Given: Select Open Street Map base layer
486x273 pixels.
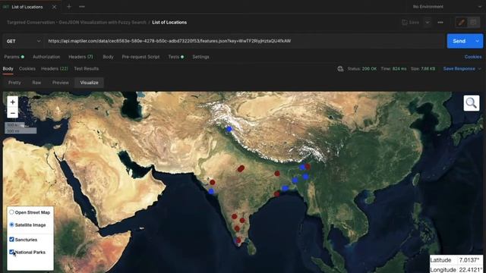Looking at the screenshot, I should click(11, 212).
